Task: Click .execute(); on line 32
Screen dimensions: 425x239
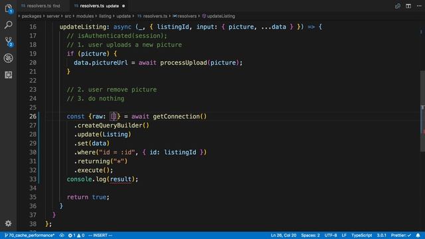Action: [x=94, y=170]
